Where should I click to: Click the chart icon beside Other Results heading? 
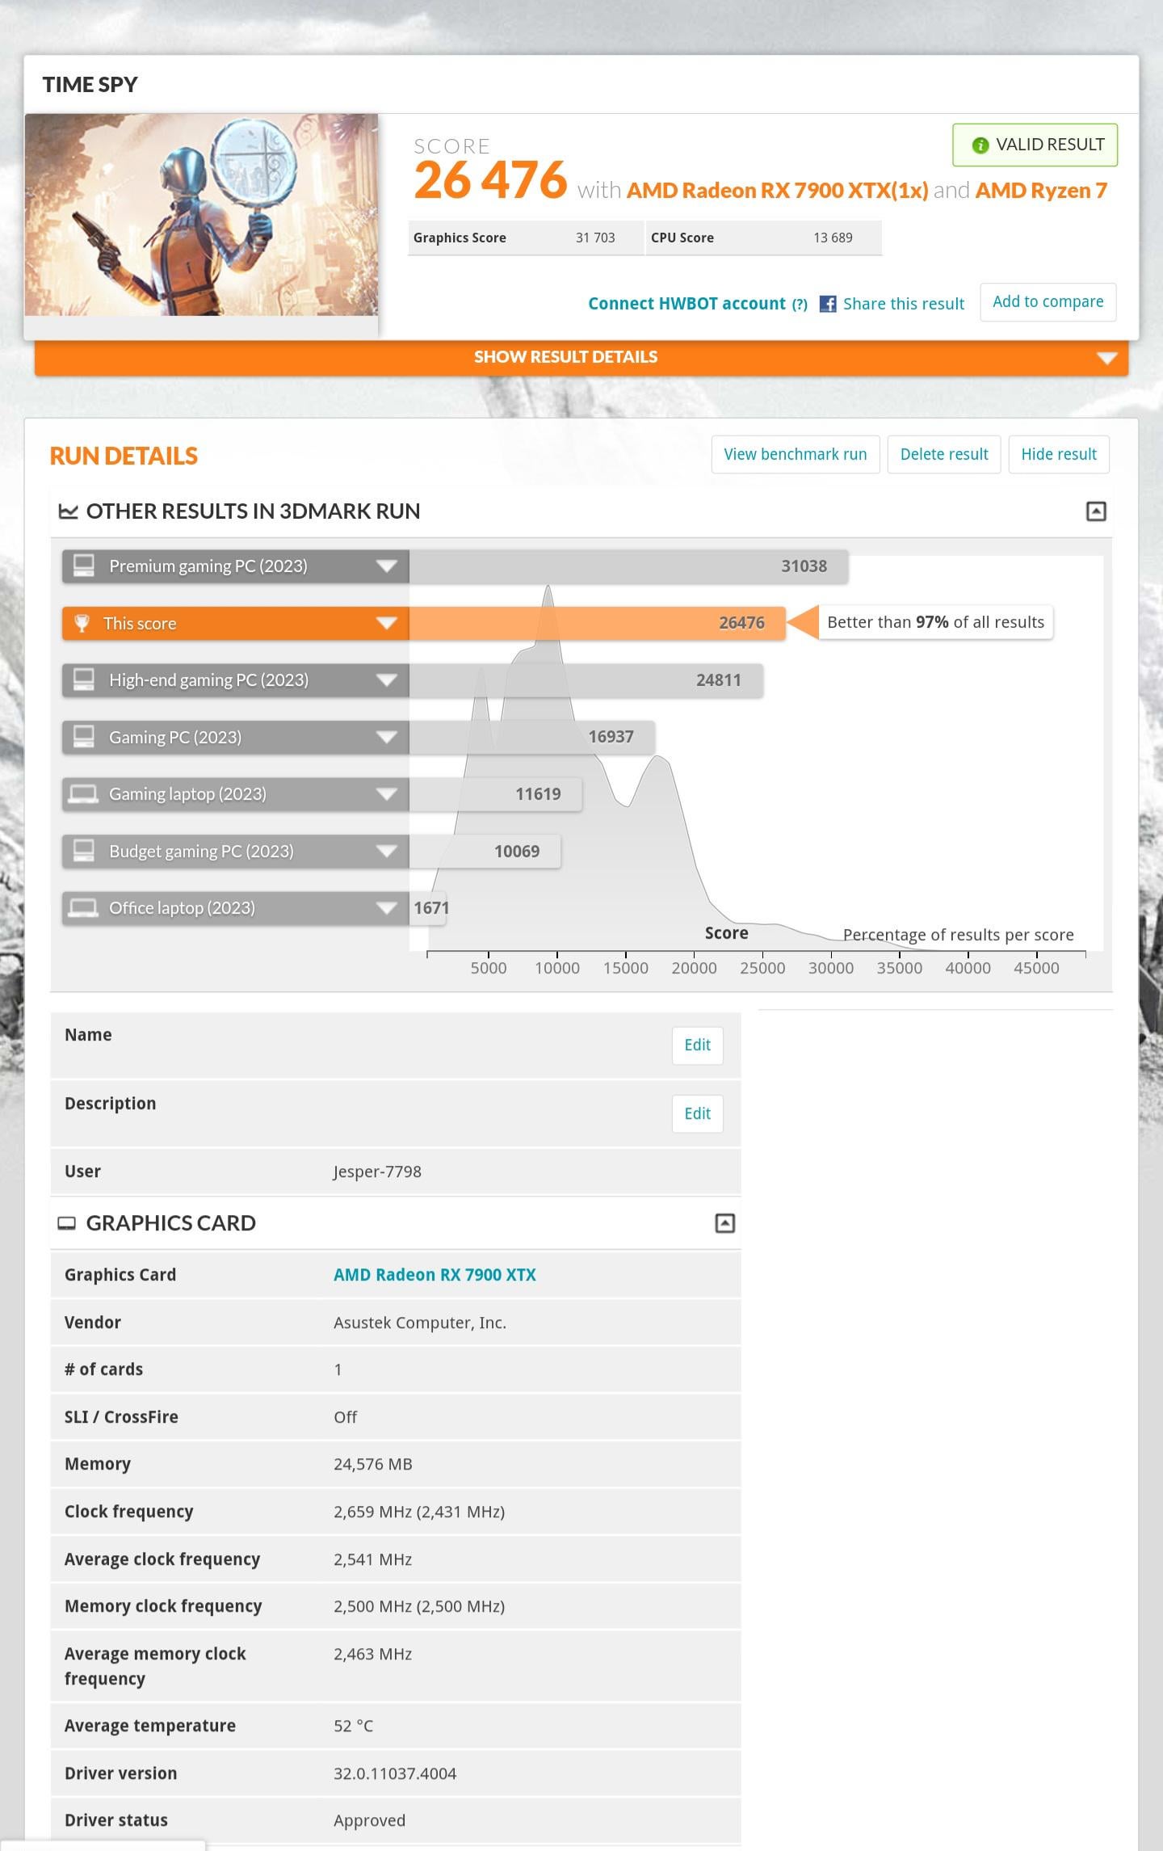(x=69, y=511)
